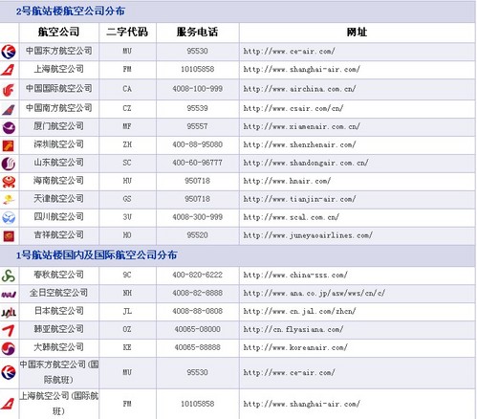
Task: Select the ANA logo beside 全日空航空公司
Action: [9, 295]
